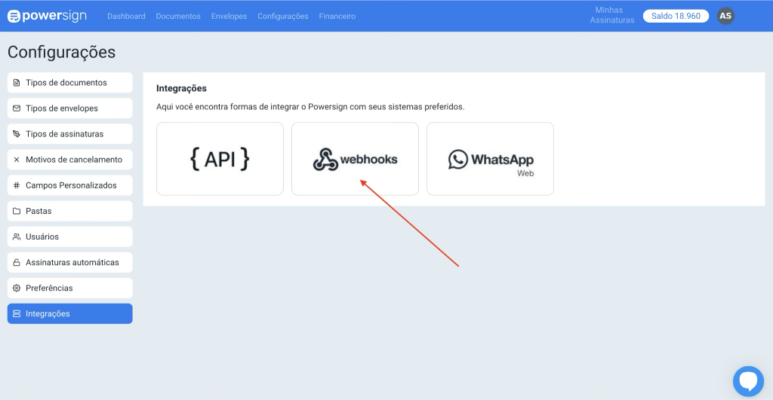Screen dimensions: 773x400
Task: Click the hash icon beside Campos Personalizados
Action: [x=17, y=185]
